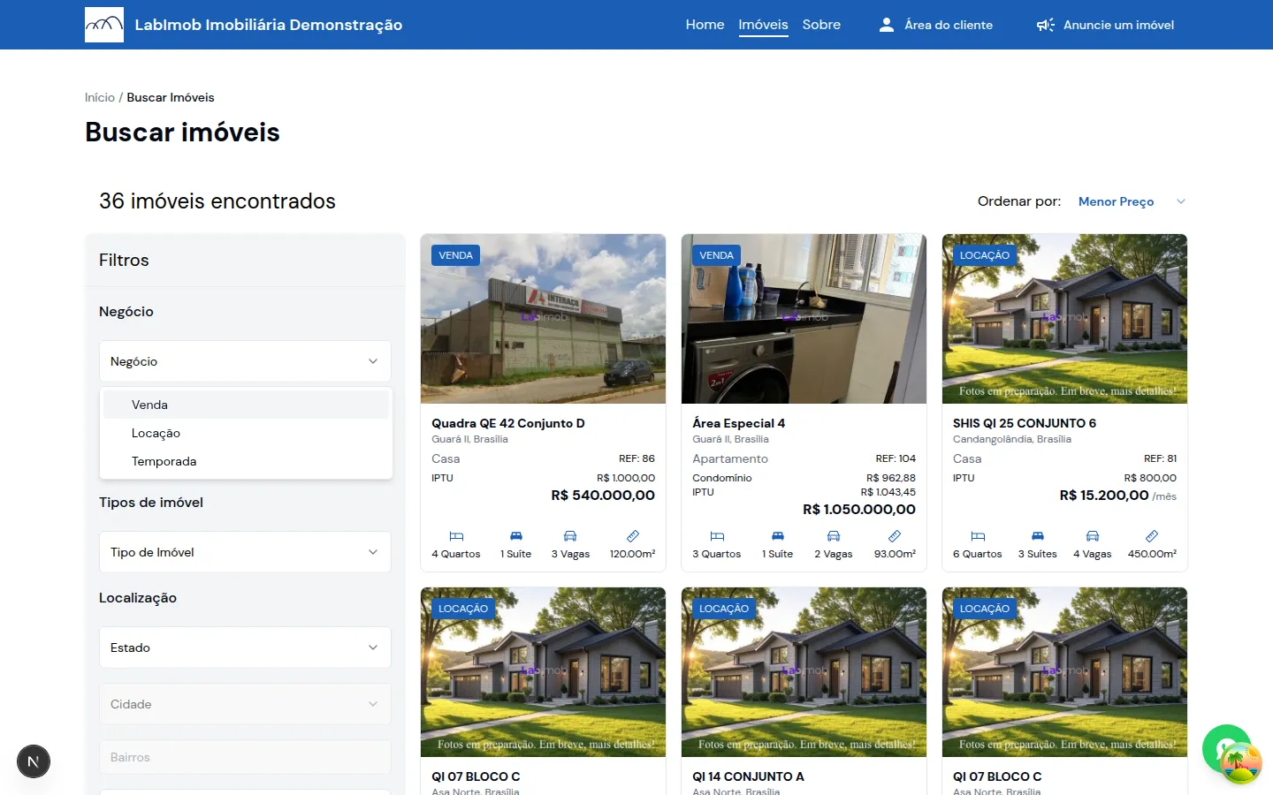Click bed icon on Área Especial 4 card
The width and height of the screenshot is (1273, 795).
[717, 536]
